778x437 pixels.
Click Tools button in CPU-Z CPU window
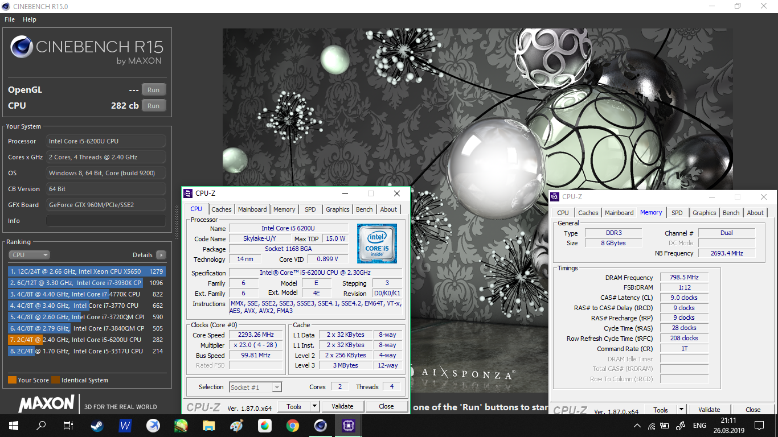coord(294,406)
